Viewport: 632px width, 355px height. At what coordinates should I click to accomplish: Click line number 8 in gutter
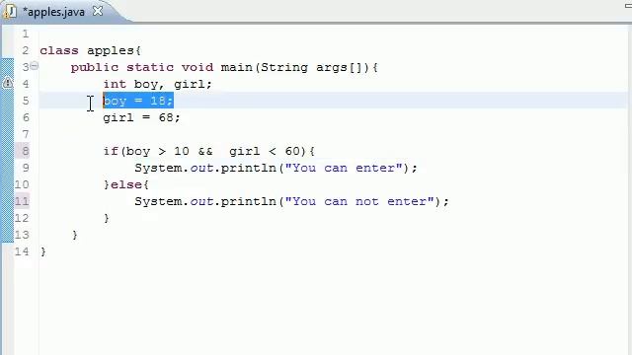click(26, 151)
